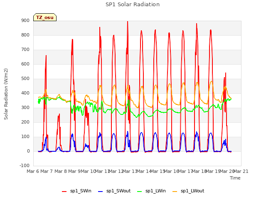Click the 0 y-axis tick label
Viewport: 266px width, 199px height.
tap(28, 151)
